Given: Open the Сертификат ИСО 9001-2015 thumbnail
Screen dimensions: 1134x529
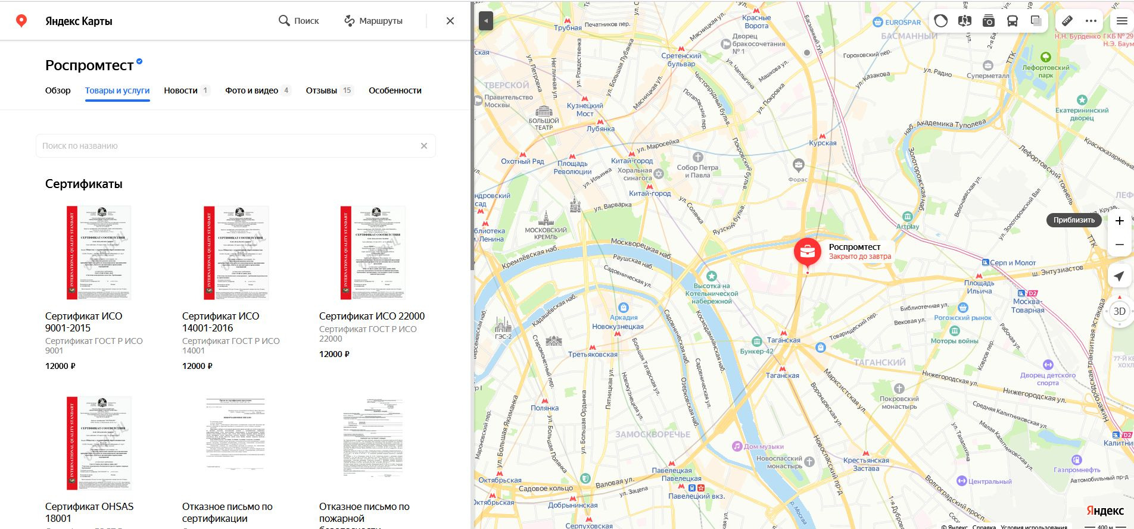Looking at the screenshot, I should coord(99,253).
